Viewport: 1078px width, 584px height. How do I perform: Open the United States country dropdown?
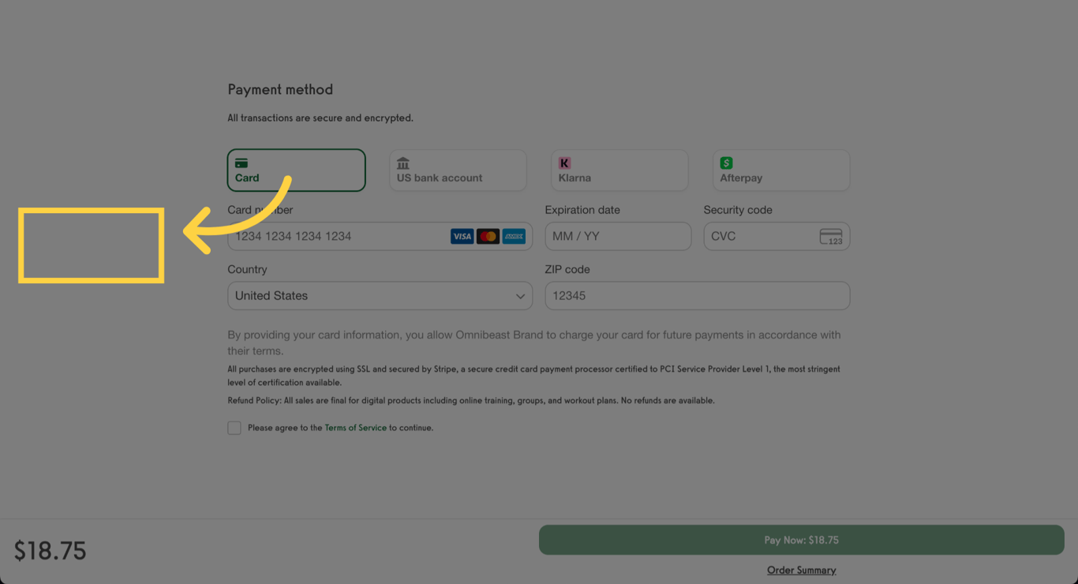(x=380, y=295)
